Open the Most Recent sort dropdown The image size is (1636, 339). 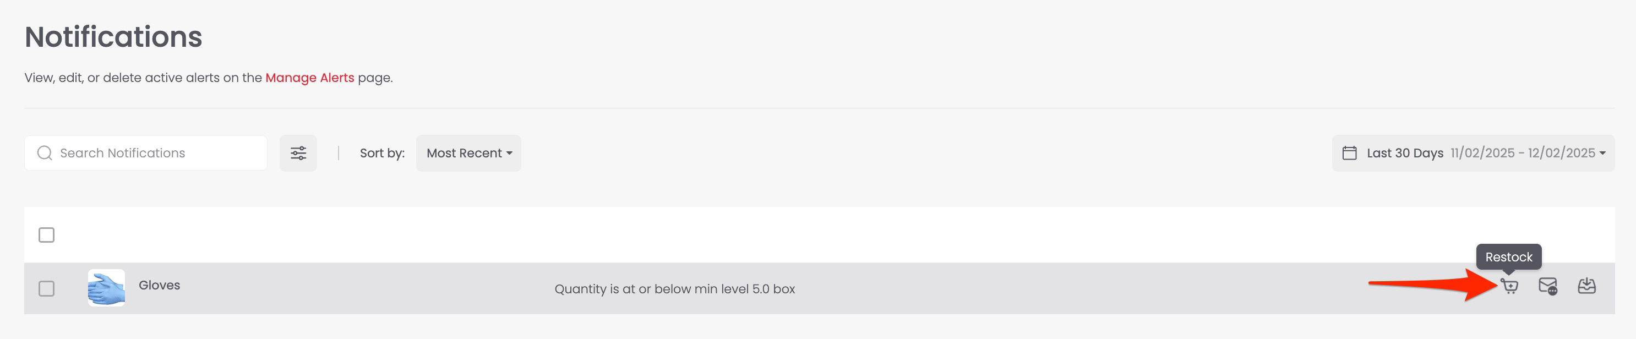(x=468, y=153)
